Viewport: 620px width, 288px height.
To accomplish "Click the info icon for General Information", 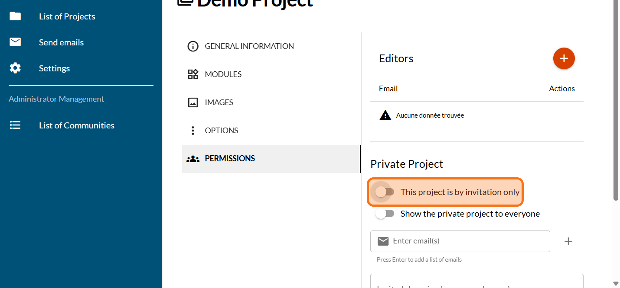I will point(193,46).
